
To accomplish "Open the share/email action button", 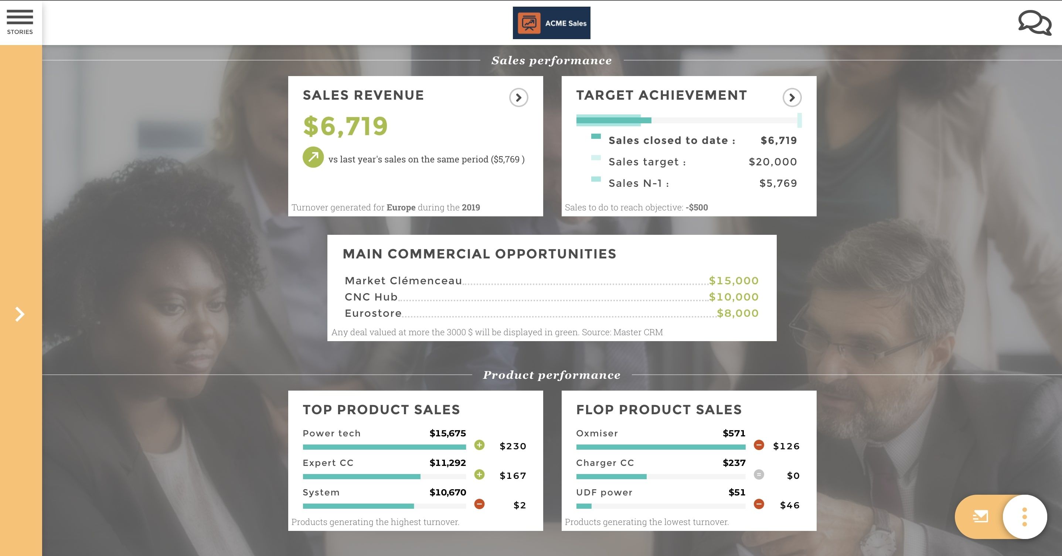I will [981, 517].
